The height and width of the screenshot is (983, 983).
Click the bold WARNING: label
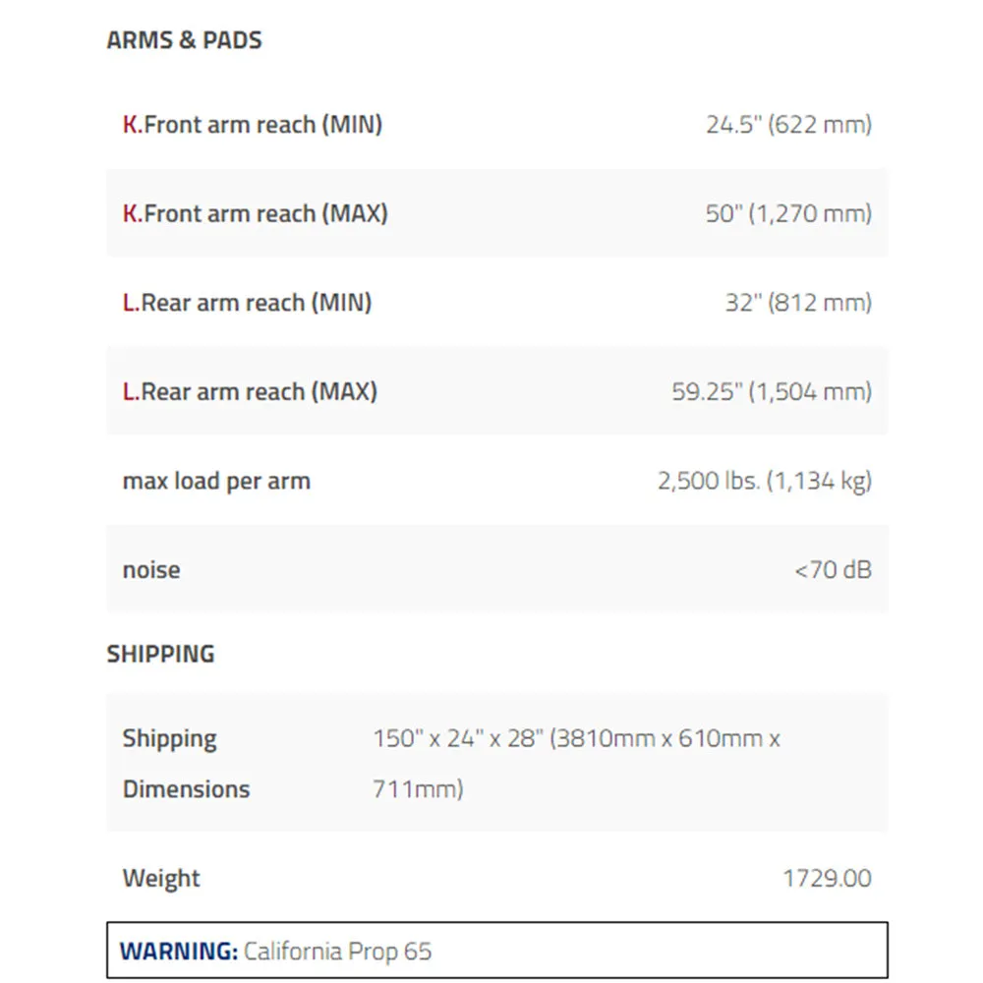[179, 951]
